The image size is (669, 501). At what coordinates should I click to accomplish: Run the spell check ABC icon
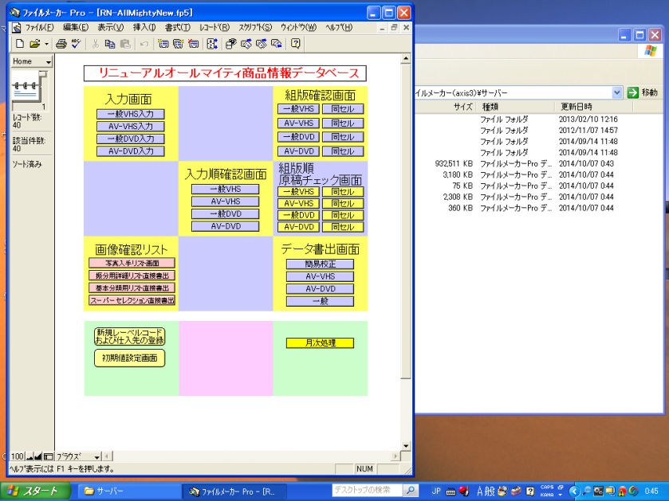[x=77, y=44]
